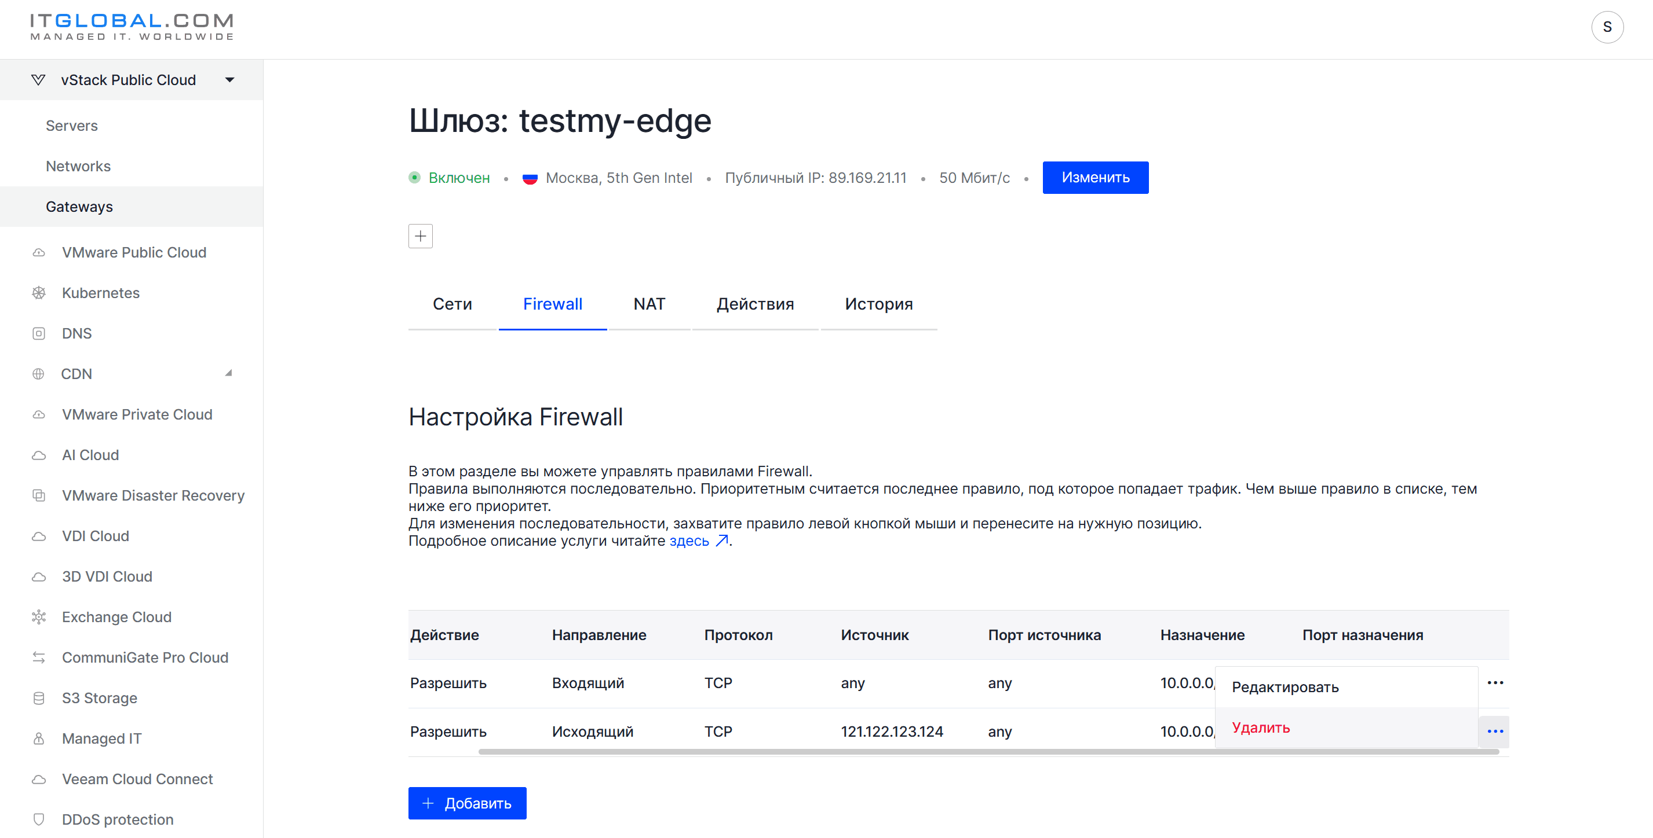Click the Kubernetes wheel icon
The image size is (1653, 838).
pos(38,293)
